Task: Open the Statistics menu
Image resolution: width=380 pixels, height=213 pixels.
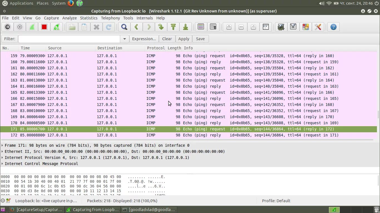Action: (89, 18)
